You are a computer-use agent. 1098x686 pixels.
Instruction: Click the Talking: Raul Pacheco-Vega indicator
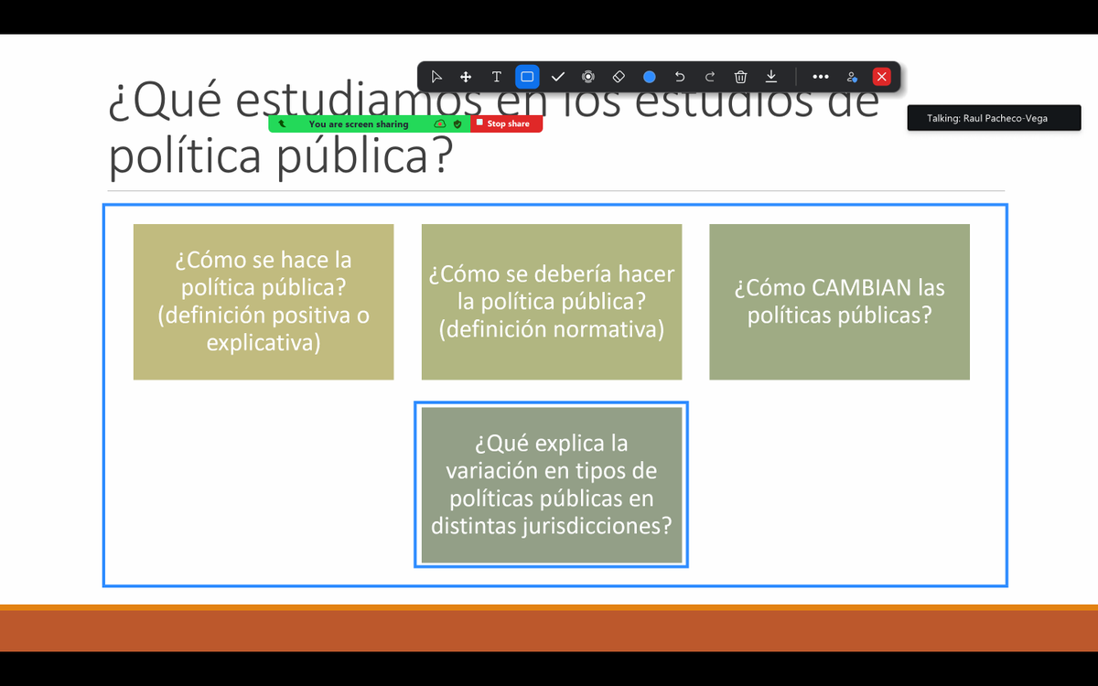pyautogui.click(x=994, y=117)
